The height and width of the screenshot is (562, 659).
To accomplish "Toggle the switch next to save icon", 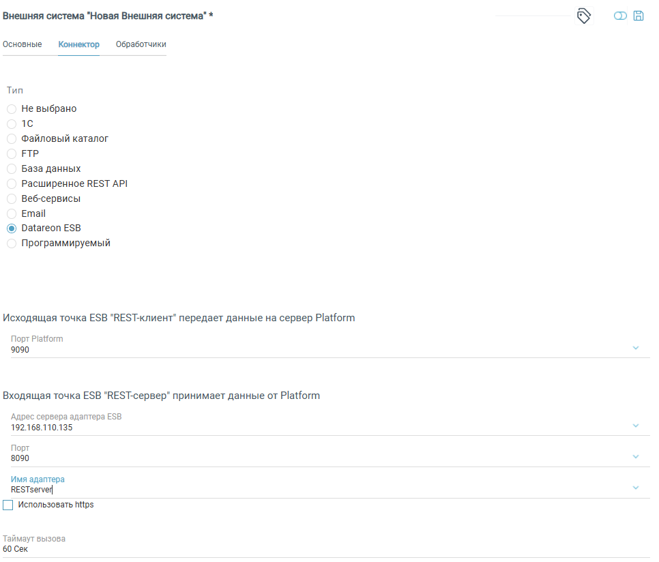I will tap(620, 16).
